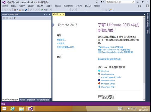Click the 打开项目... link
Viewport: 151px width, 112px height.
(61, 43)
